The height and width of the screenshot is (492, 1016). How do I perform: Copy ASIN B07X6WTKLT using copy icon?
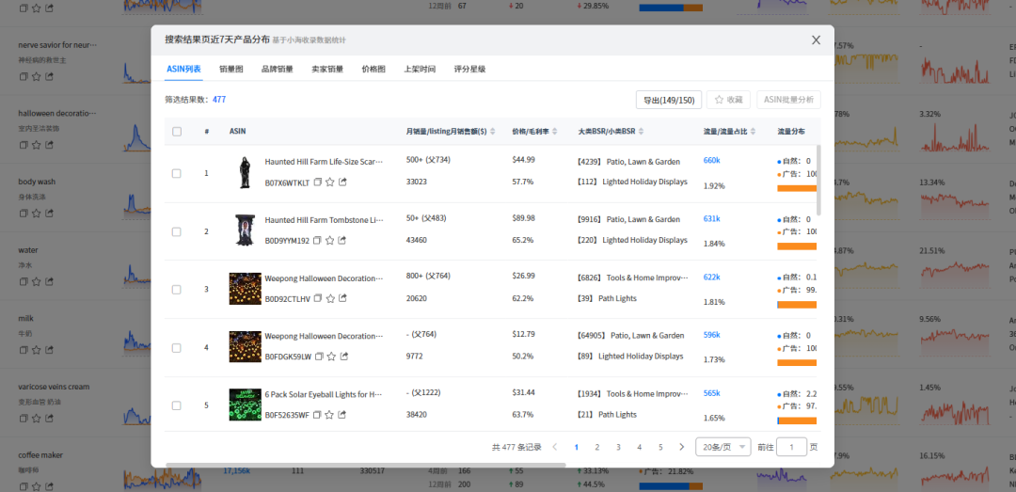[318, 183]
